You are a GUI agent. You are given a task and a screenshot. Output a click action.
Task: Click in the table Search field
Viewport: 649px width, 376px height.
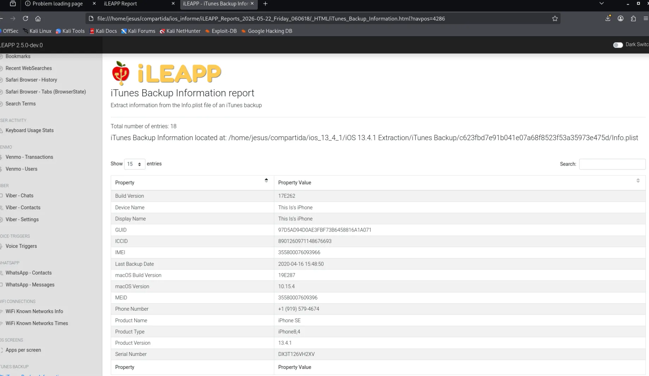612,164
